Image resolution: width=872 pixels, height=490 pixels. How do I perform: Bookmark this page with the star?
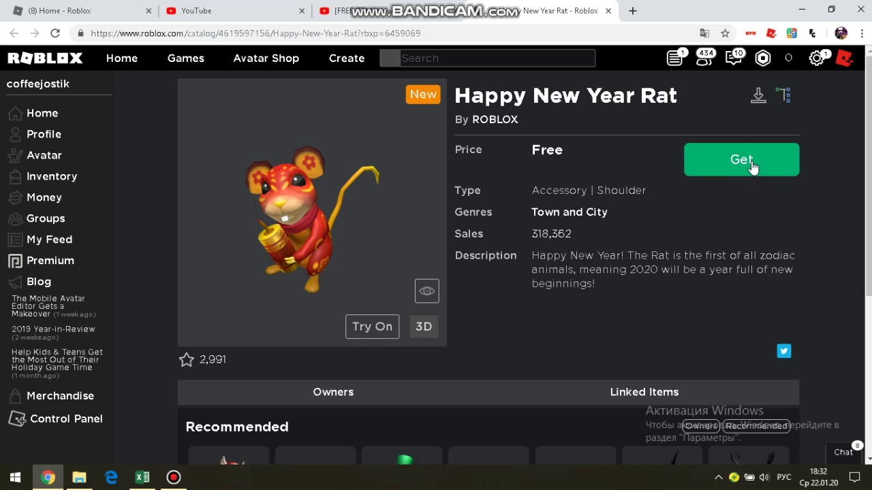click(x=726, y=33)
